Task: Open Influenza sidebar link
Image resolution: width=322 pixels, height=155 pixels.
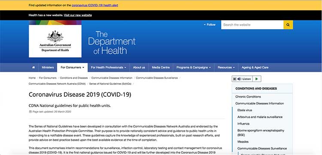Action: 243,124
